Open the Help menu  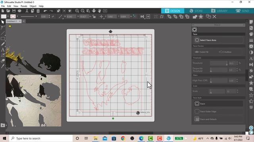point(41,6)
